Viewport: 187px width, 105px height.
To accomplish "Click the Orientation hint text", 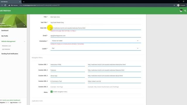I will 67,44.
